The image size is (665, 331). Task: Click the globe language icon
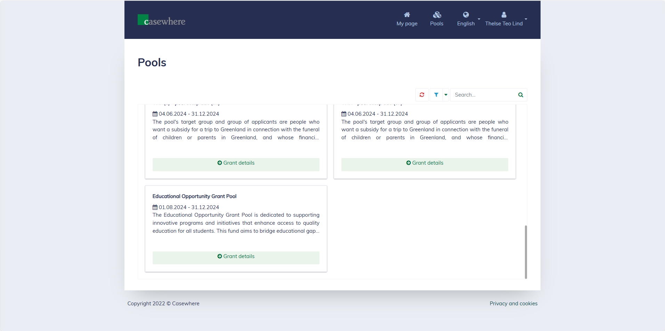466,15
